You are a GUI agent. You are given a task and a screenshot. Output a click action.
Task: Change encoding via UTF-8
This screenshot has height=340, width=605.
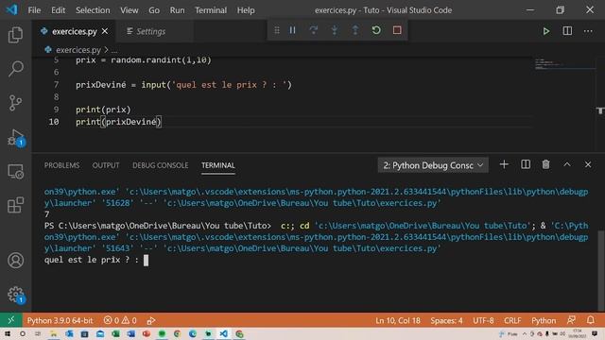coord(483,320)
